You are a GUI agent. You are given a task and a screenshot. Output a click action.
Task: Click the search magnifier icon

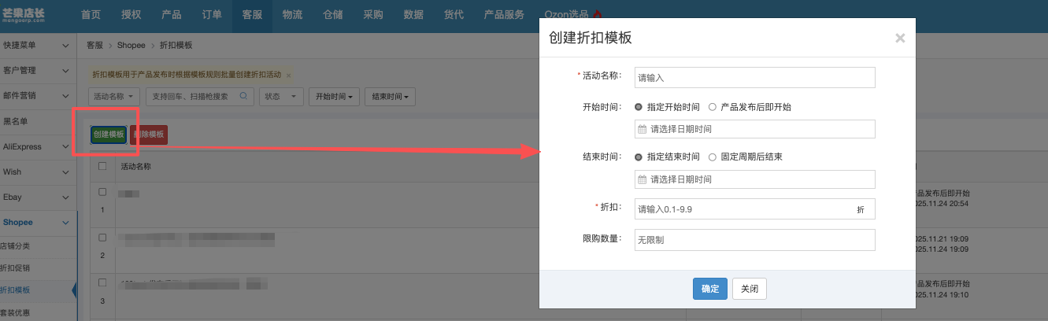coord(244,97)
